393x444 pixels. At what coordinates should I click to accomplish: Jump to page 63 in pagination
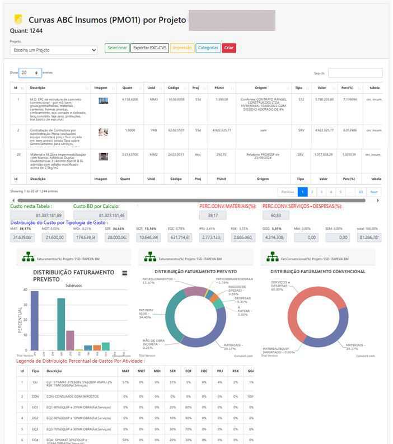pos(361,191)
